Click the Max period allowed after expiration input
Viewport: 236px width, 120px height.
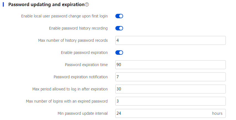point(170,89)
